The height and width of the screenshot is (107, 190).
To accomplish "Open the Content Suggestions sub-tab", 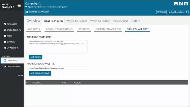I will coord(59,29).
